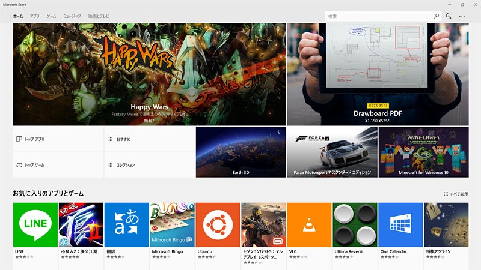Viewport: 481px width, 270px height.
Task: Click the search magnifier icon
Action: [x=437, y=16]
